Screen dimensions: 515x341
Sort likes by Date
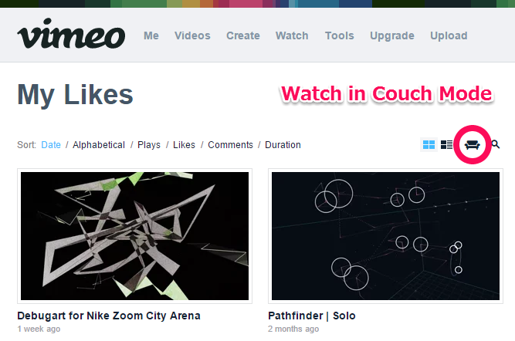point(51,145)
